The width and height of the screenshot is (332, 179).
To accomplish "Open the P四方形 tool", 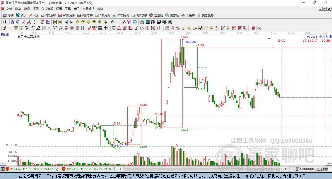I will click(x=48, y=16).
